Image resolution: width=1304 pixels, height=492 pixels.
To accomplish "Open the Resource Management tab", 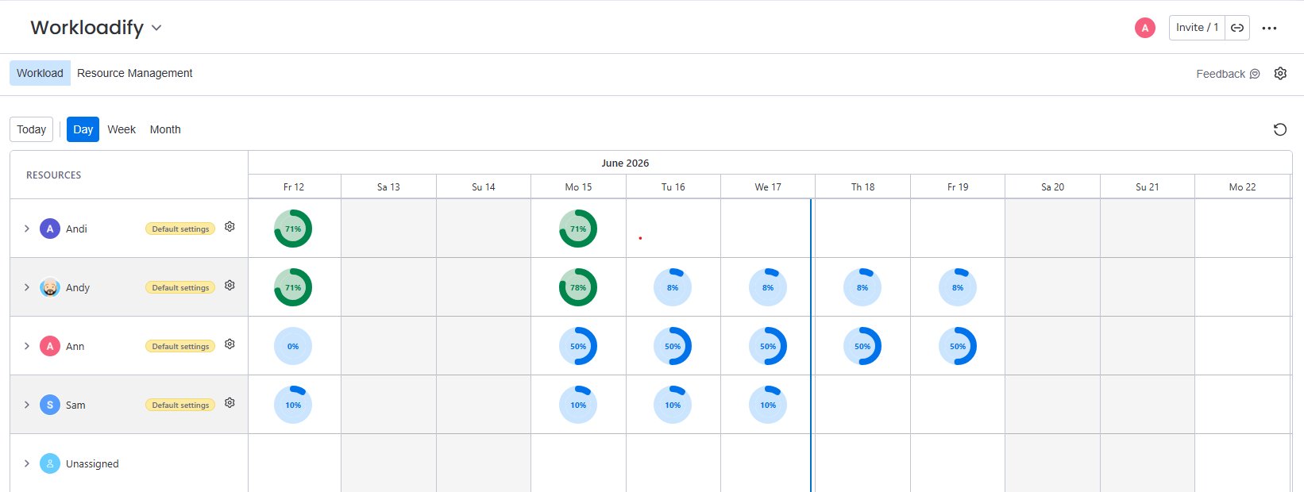I will point(134,73).
